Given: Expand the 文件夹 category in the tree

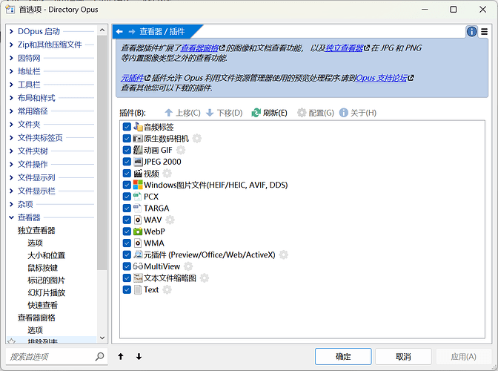Looking at the screenshot, I should [x=11, y=125].
